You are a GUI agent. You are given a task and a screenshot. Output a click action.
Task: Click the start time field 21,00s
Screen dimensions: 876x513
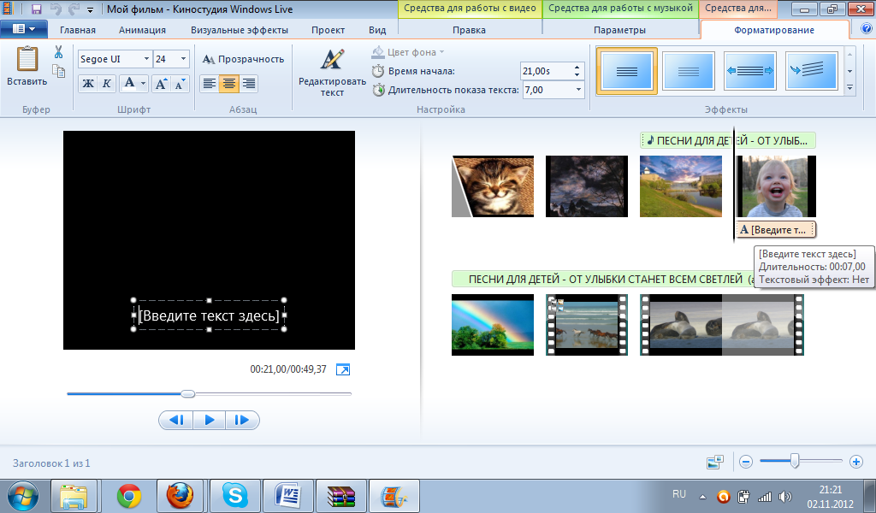click(x=545, y=71)
